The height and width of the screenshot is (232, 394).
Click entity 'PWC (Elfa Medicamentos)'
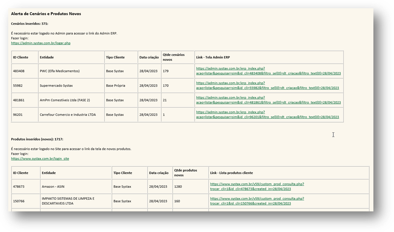click(60, 71)
